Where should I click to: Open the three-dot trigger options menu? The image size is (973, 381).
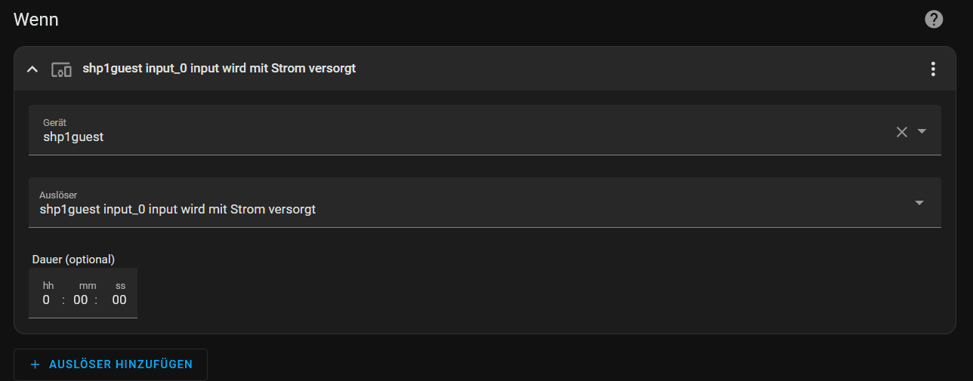(933, 69)
